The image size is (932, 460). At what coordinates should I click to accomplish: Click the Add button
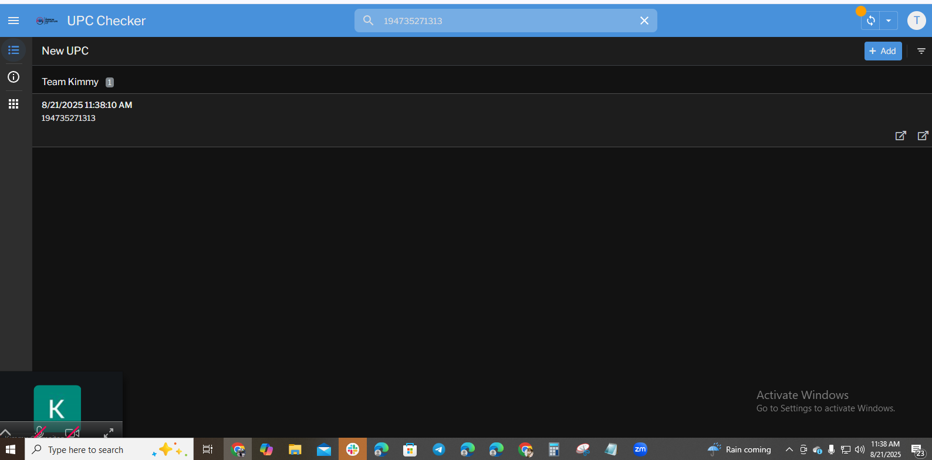coord(883,51)
